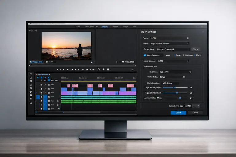Open the Resolution dropdown 1920 x 1080
Screen dimensions: 236x157
(x=175, y=72)
